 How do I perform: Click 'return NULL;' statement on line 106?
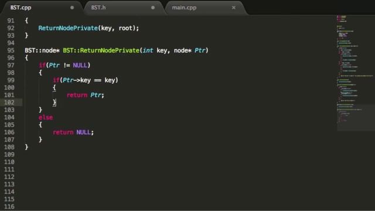click(x=73, y=132)
